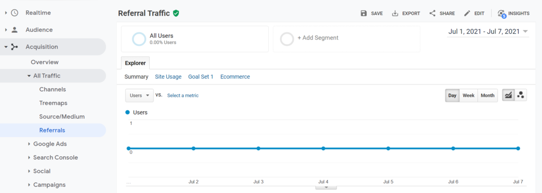Switch to motion chart icon

pyautogui.click(x=521, y=95)
